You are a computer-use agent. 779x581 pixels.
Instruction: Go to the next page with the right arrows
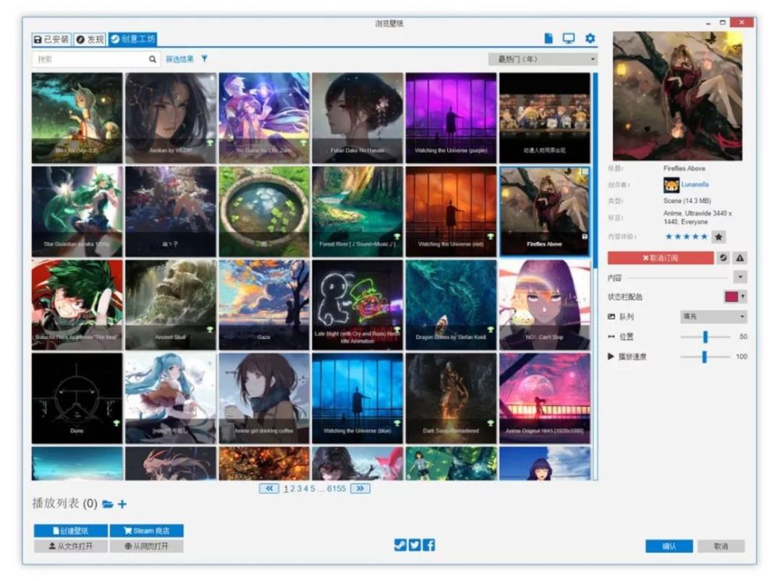(x=360, y=488)
